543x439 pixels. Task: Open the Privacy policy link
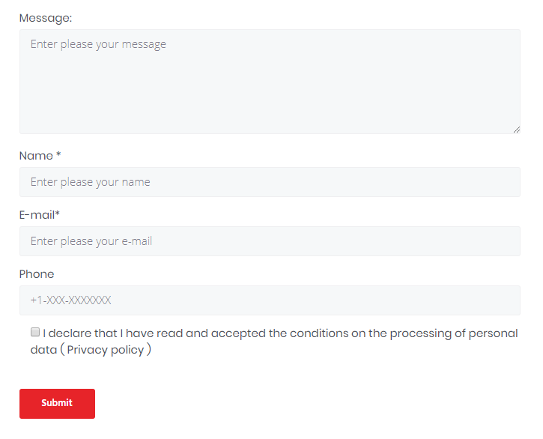click(x=106, y=350)
